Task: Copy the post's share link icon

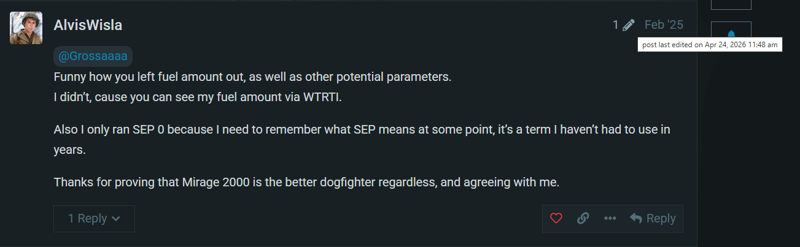Action: tap(583, 218)
